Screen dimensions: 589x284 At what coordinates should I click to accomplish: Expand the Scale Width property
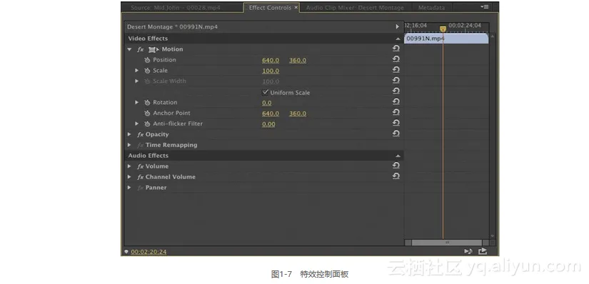coord(137,81)
